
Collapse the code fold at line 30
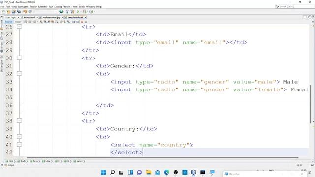pos(19,58)
